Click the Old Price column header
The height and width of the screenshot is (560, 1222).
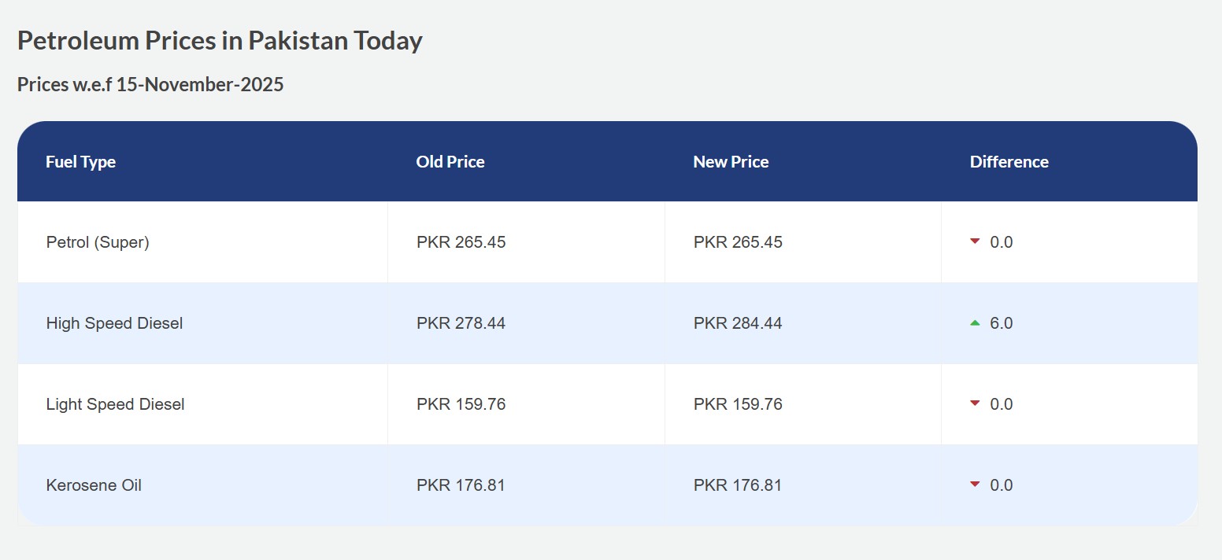click(x=450, y=162)
